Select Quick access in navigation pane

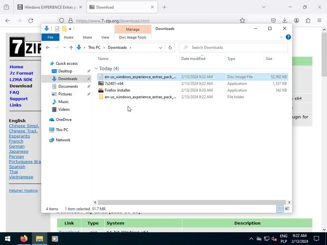(x=66, y=63)
